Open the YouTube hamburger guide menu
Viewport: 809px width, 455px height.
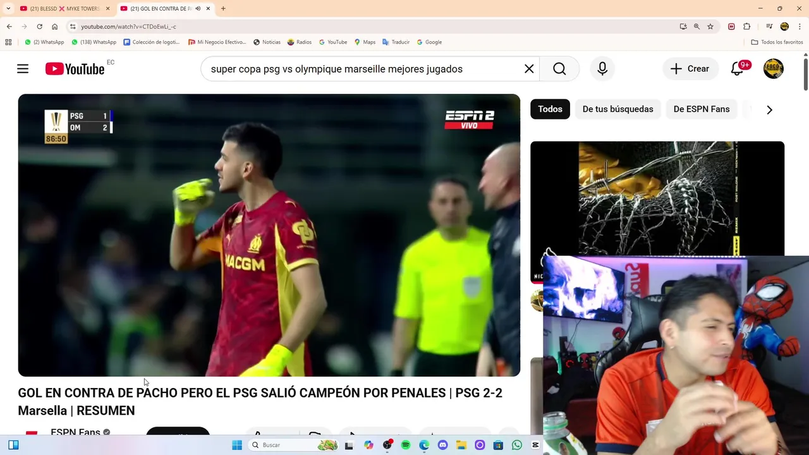click(23, 69)
